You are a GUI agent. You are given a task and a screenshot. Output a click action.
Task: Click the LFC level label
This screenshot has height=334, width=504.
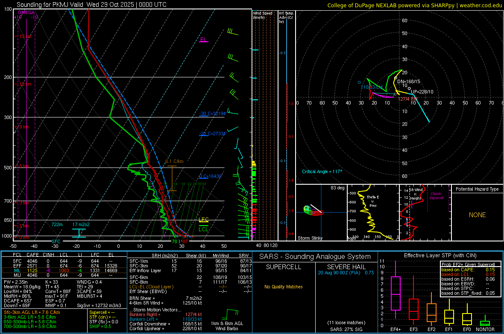pyautogui.click(x=203, y=220)
